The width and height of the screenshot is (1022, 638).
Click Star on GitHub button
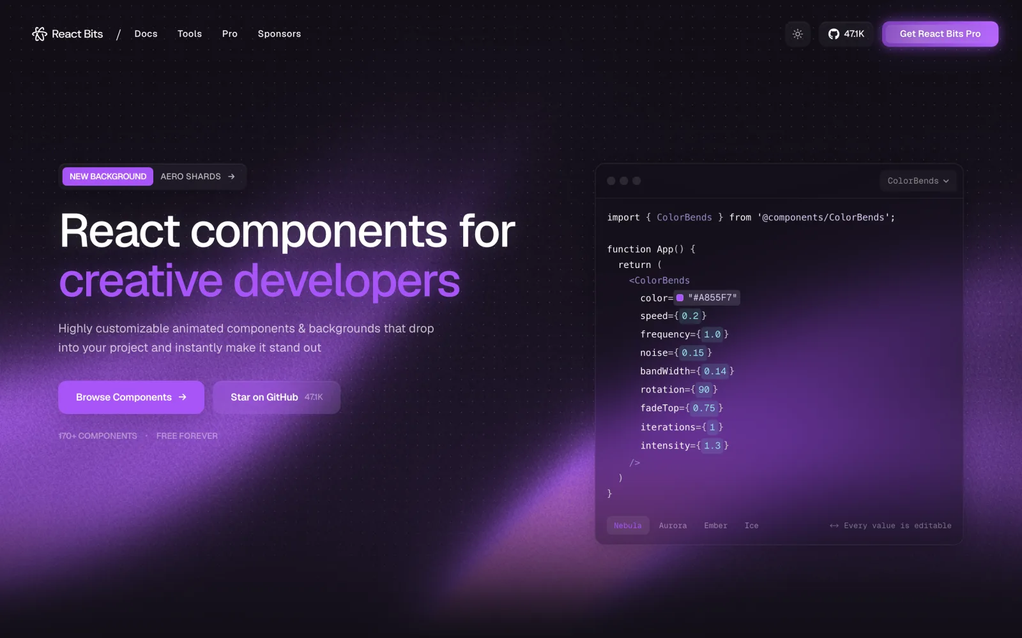277,397
